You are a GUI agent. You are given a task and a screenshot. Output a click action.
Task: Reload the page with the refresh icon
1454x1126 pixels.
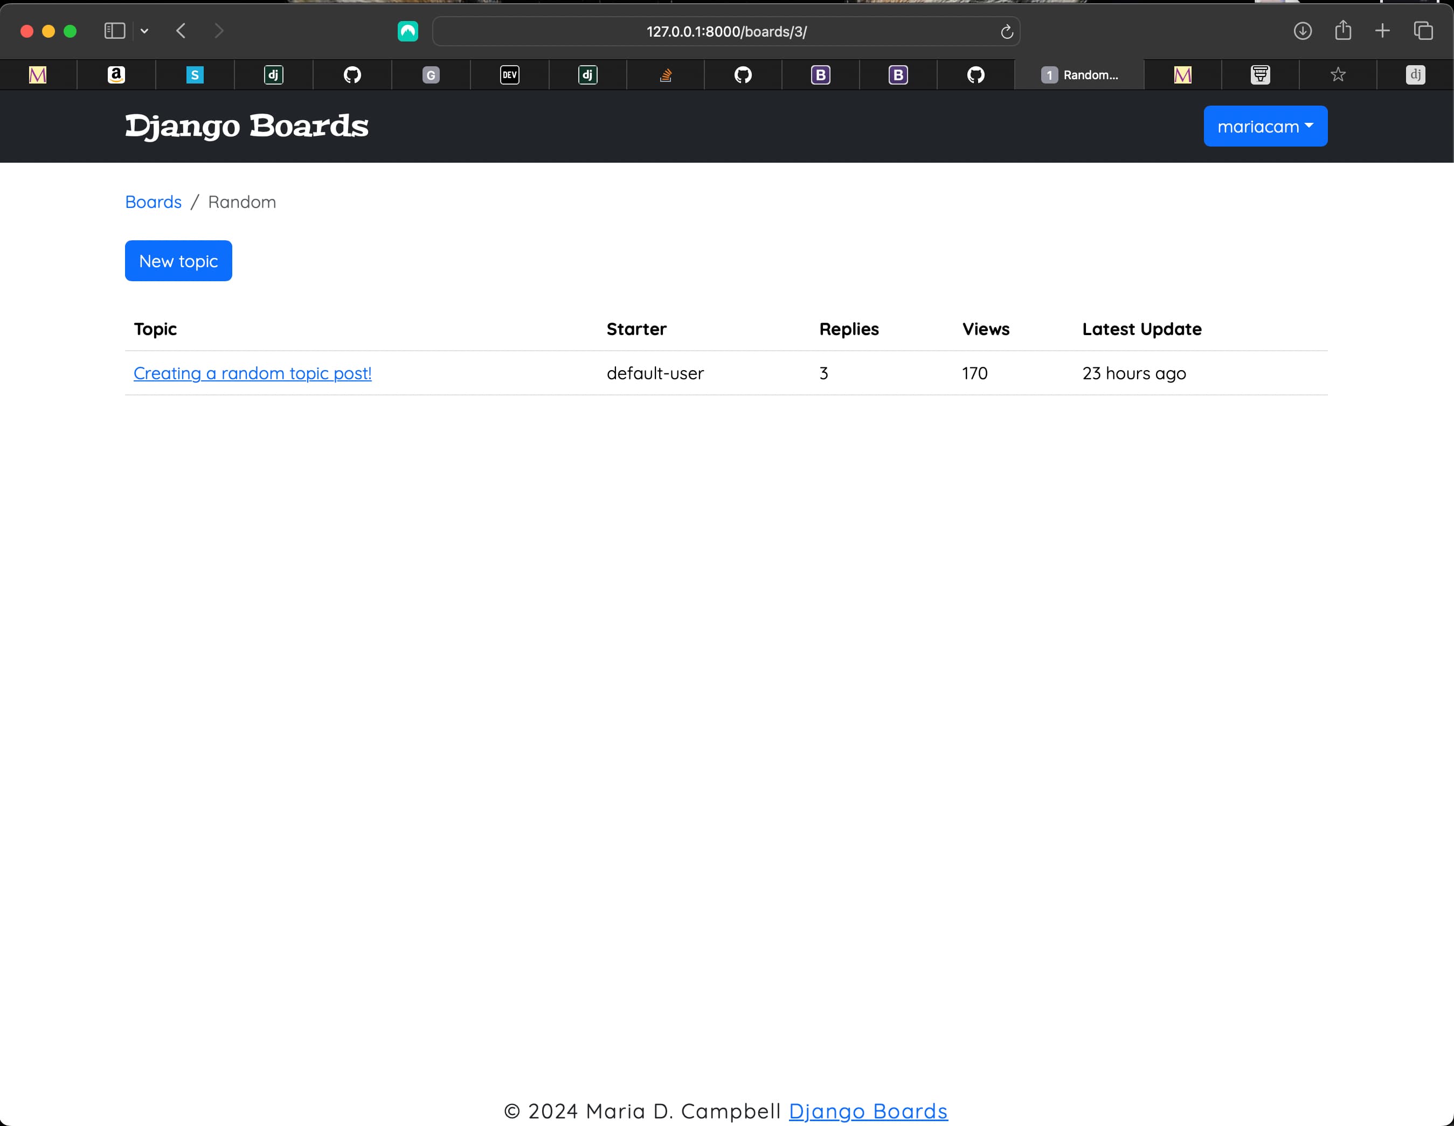[x=1007, y=31]
